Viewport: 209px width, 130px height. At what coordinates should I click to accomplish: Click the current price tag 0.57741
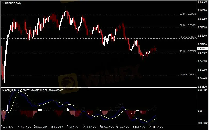pyautogui.click(x=202, y=49)
